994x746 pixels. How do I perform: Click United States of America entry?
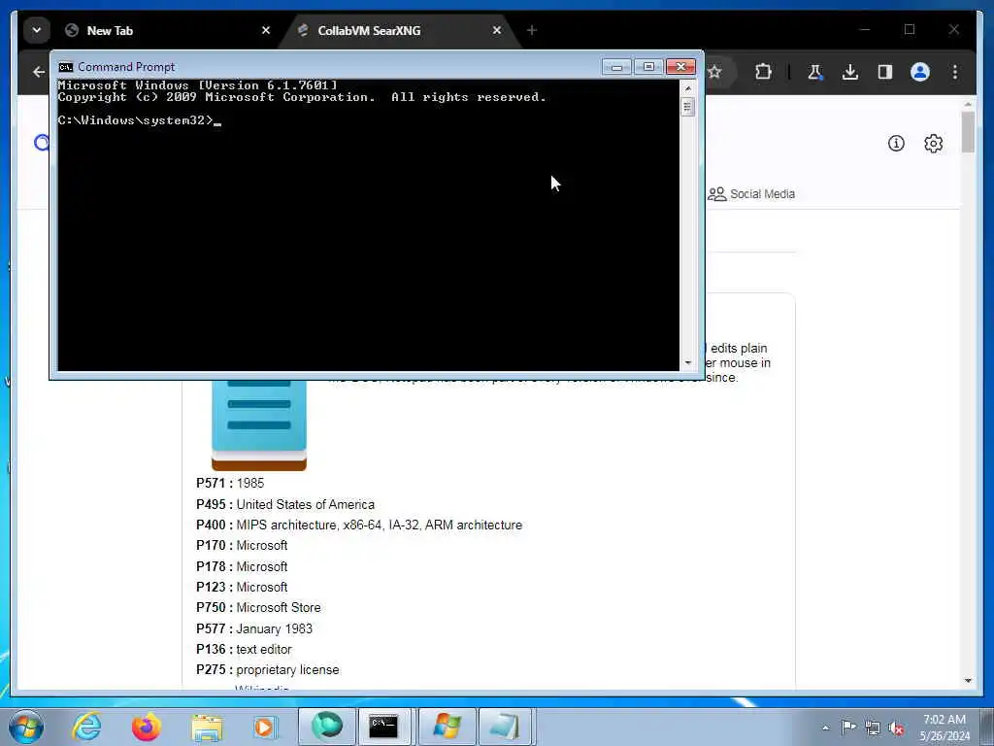click(x=305, y=504)
